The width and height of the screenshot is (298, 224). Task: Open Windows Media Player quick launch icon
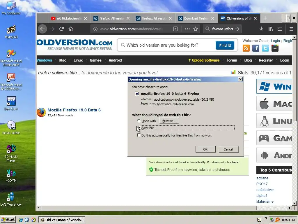[x=34, y=220]
